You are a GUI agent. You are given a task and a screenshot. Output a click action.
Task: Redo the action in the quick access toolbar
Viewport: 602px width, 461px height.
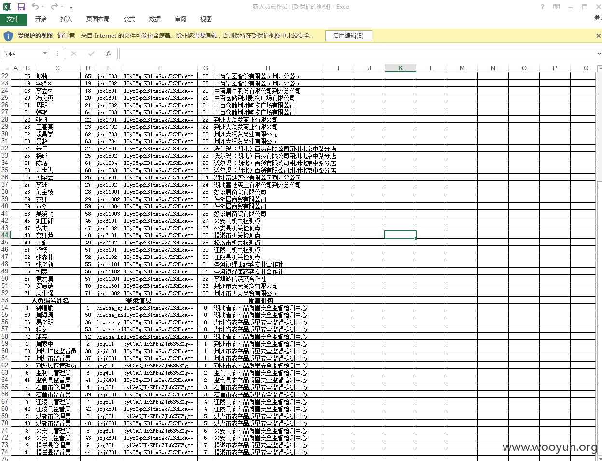[54, 7]
